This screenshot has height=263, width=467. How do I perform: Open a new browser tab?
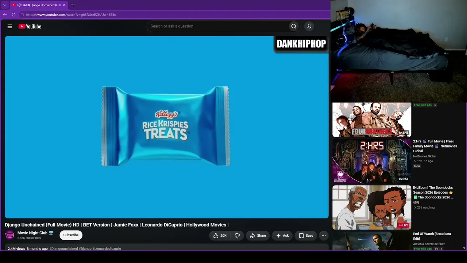73,5
